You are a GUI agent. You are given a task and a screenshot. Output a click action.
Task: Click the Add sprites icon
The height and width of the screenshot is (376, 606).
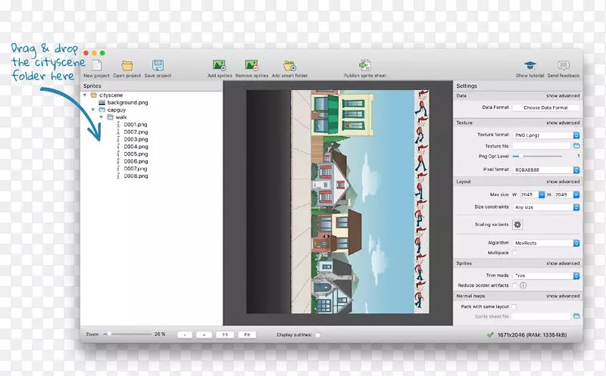tap(220, 66)
